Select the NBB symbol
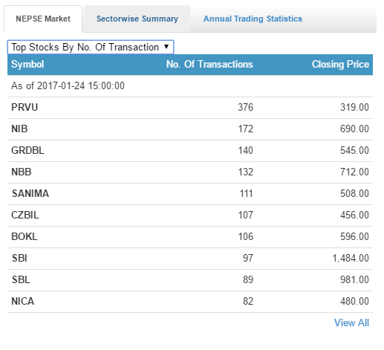This screenshot has height=350, width=384. click(22, 172)
